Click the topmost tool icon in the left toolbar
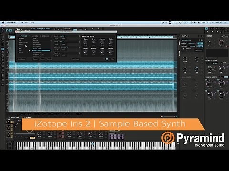Image resolution: width=229 pixels, height=171 pixels. pyautogui.click(x=3, y=29)
